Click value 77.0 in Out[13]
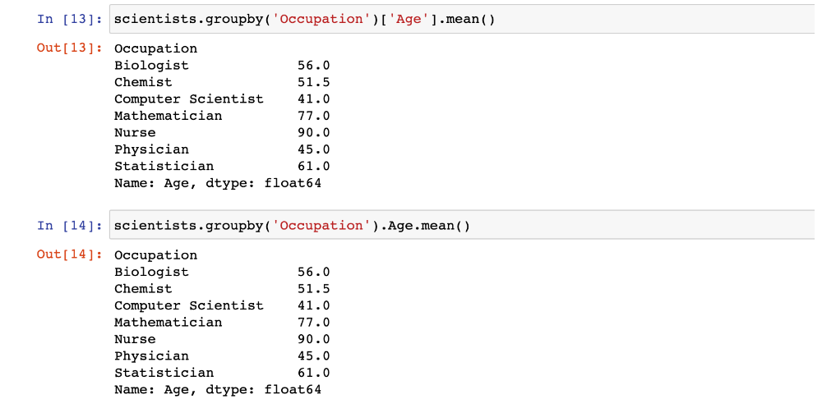This screenshot has width=822, height=399. (313, 116)
